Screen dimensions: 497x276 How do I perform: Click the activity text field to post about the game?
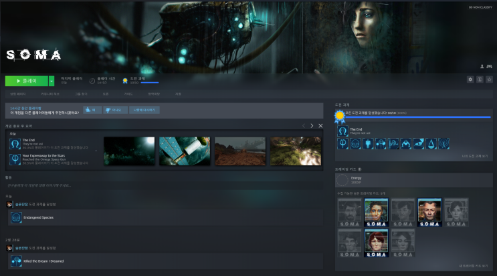[164, 185]
